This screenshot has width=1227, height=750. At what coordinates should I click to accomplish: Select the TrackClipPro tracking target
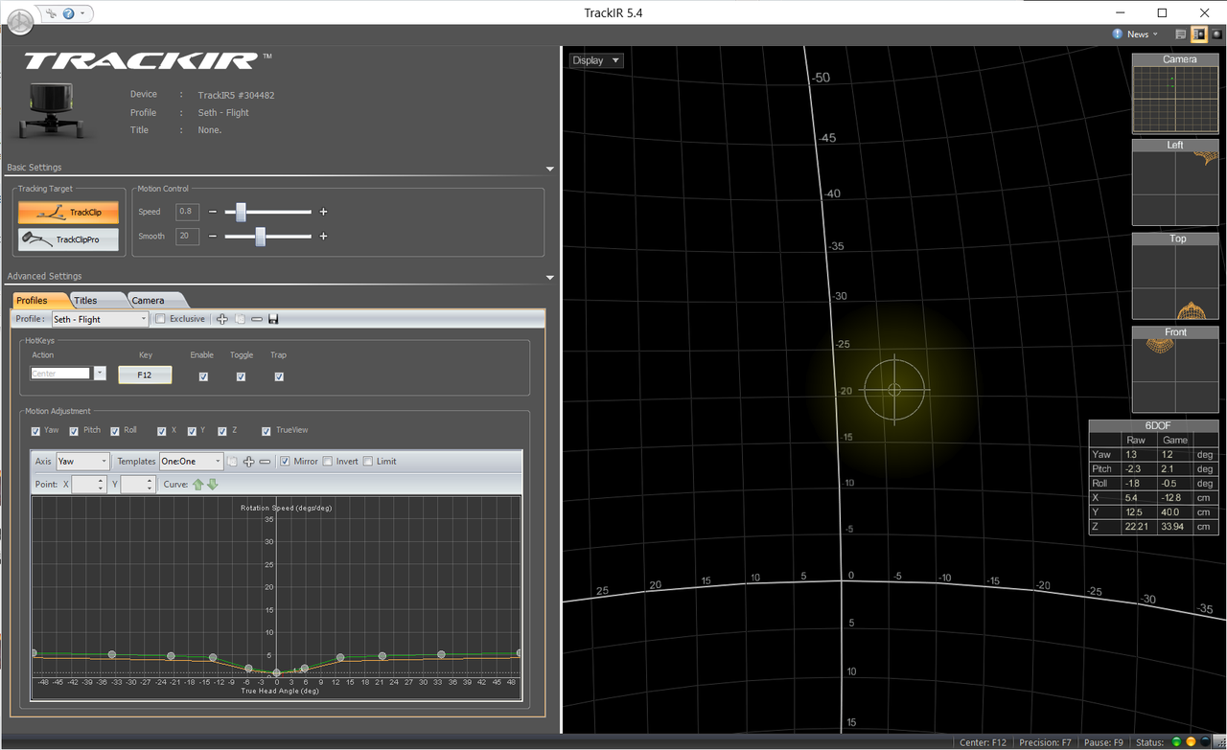(68, 239)
